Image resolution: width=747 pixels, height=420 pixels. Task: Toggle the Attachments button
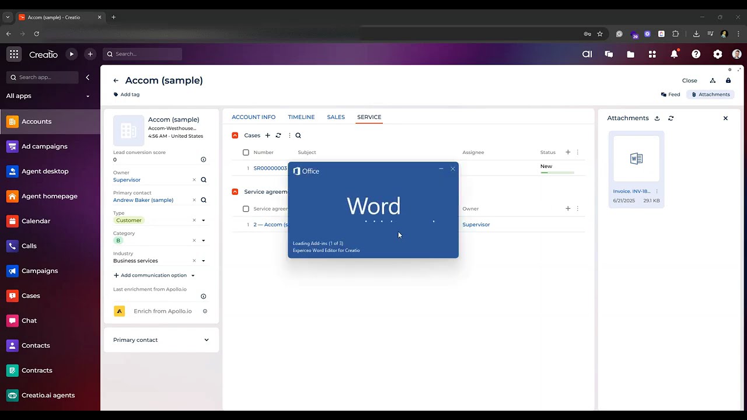[710, 94]
